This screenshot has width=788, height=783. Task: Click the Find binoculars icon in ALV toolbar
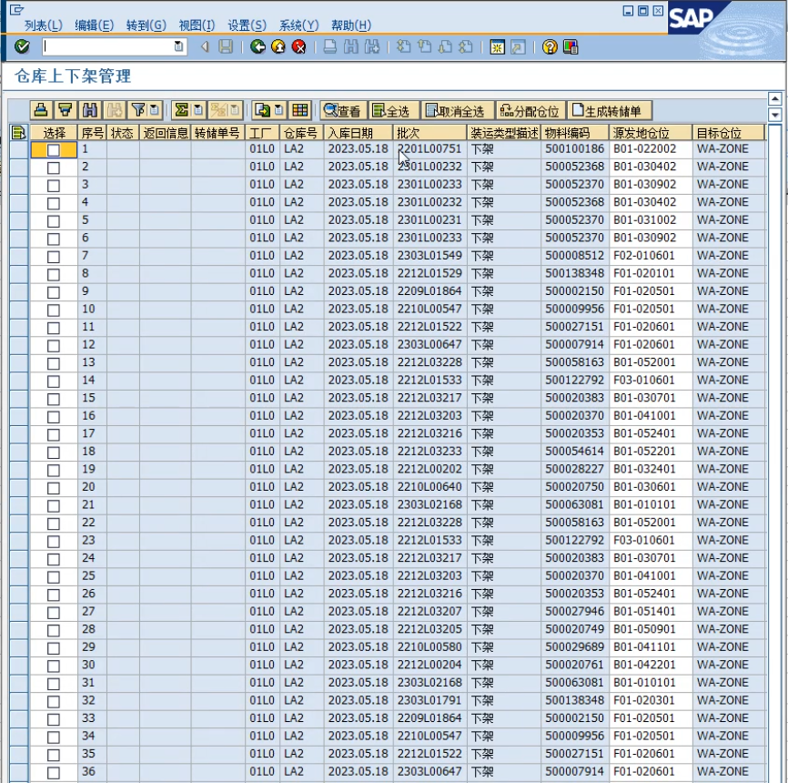(x=89, y=110)
